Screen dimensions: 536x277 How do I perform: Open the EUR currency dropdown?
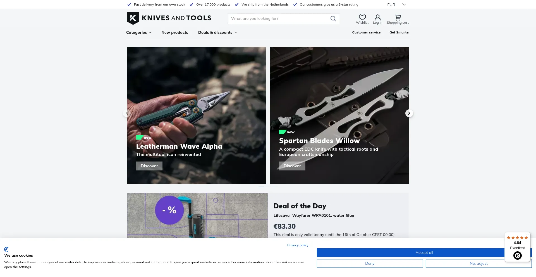pyautogui.click(x=396, y=5)
